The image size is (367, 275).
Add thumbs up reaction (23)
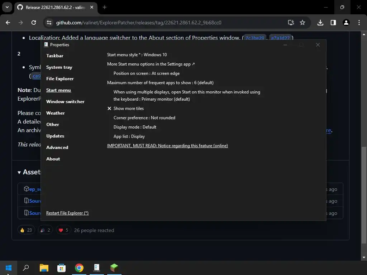[x=26, y=230]
